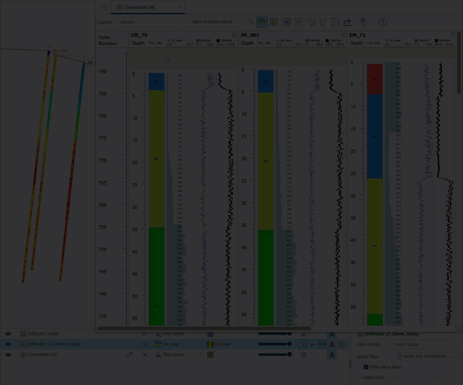Click Save Current Layout button
Viewport: 463px width, 385px height.
[x=212, y=22]
